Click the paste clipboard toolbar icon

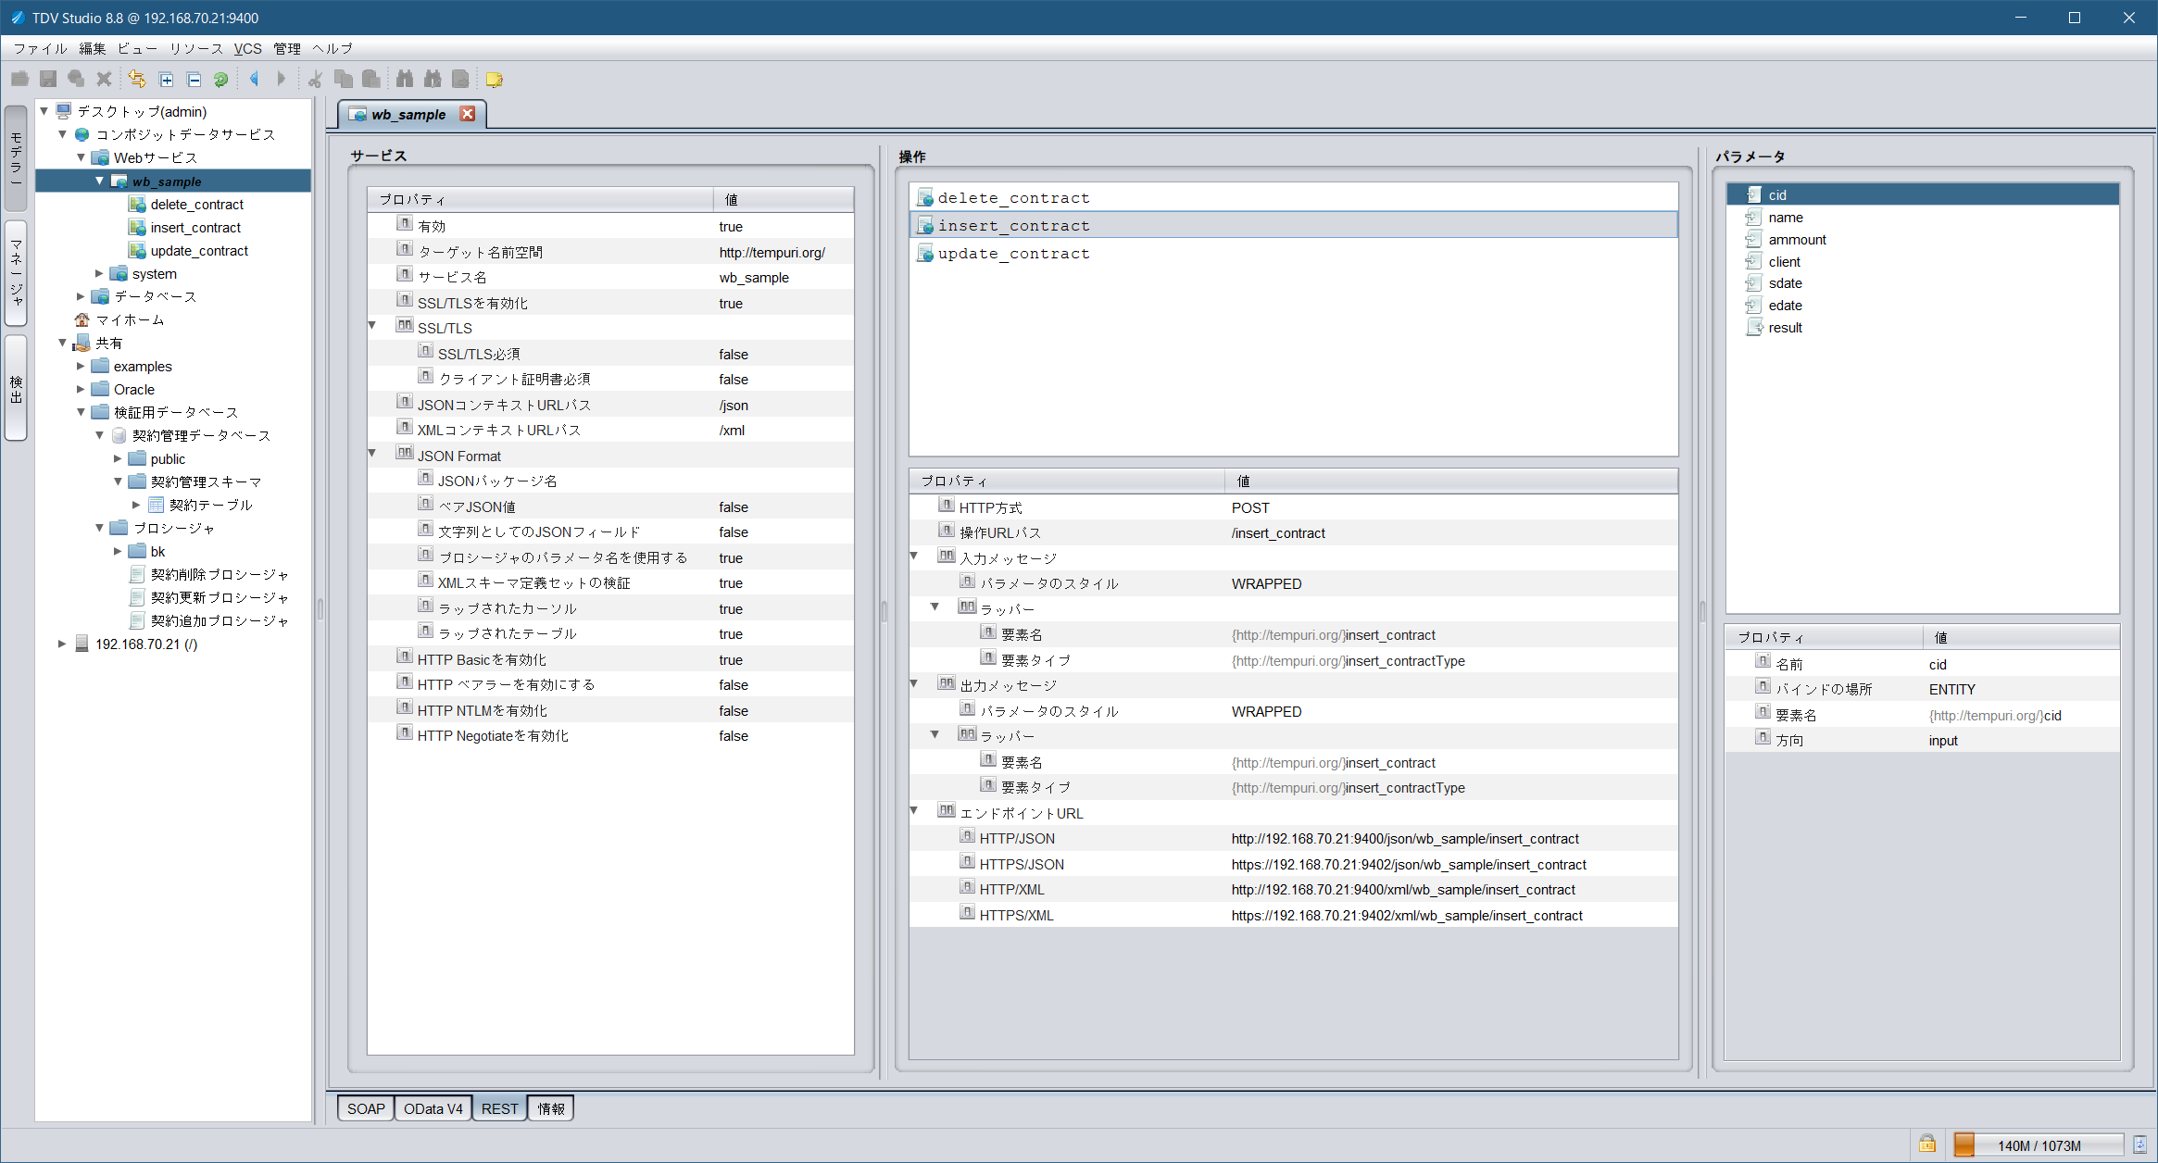click(x=371, y=80)
